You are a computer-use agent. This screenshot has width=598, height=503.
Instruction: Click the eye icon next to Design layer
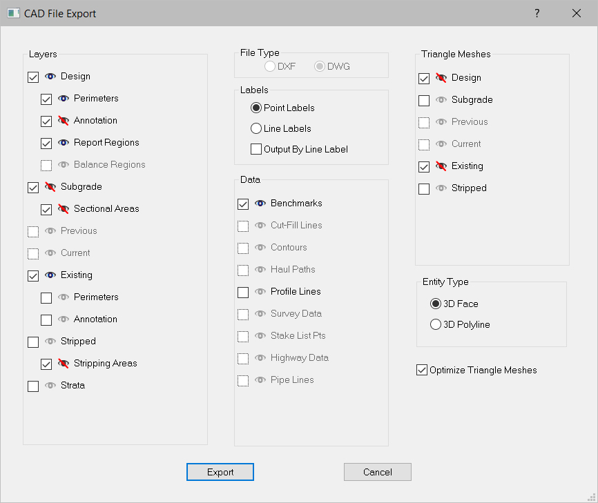coord(50,77)
